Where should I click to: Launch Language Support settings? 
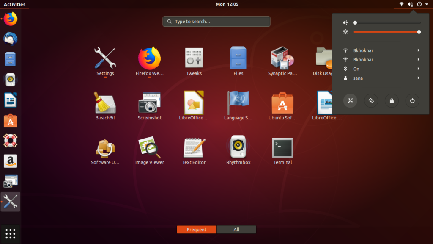238,102
